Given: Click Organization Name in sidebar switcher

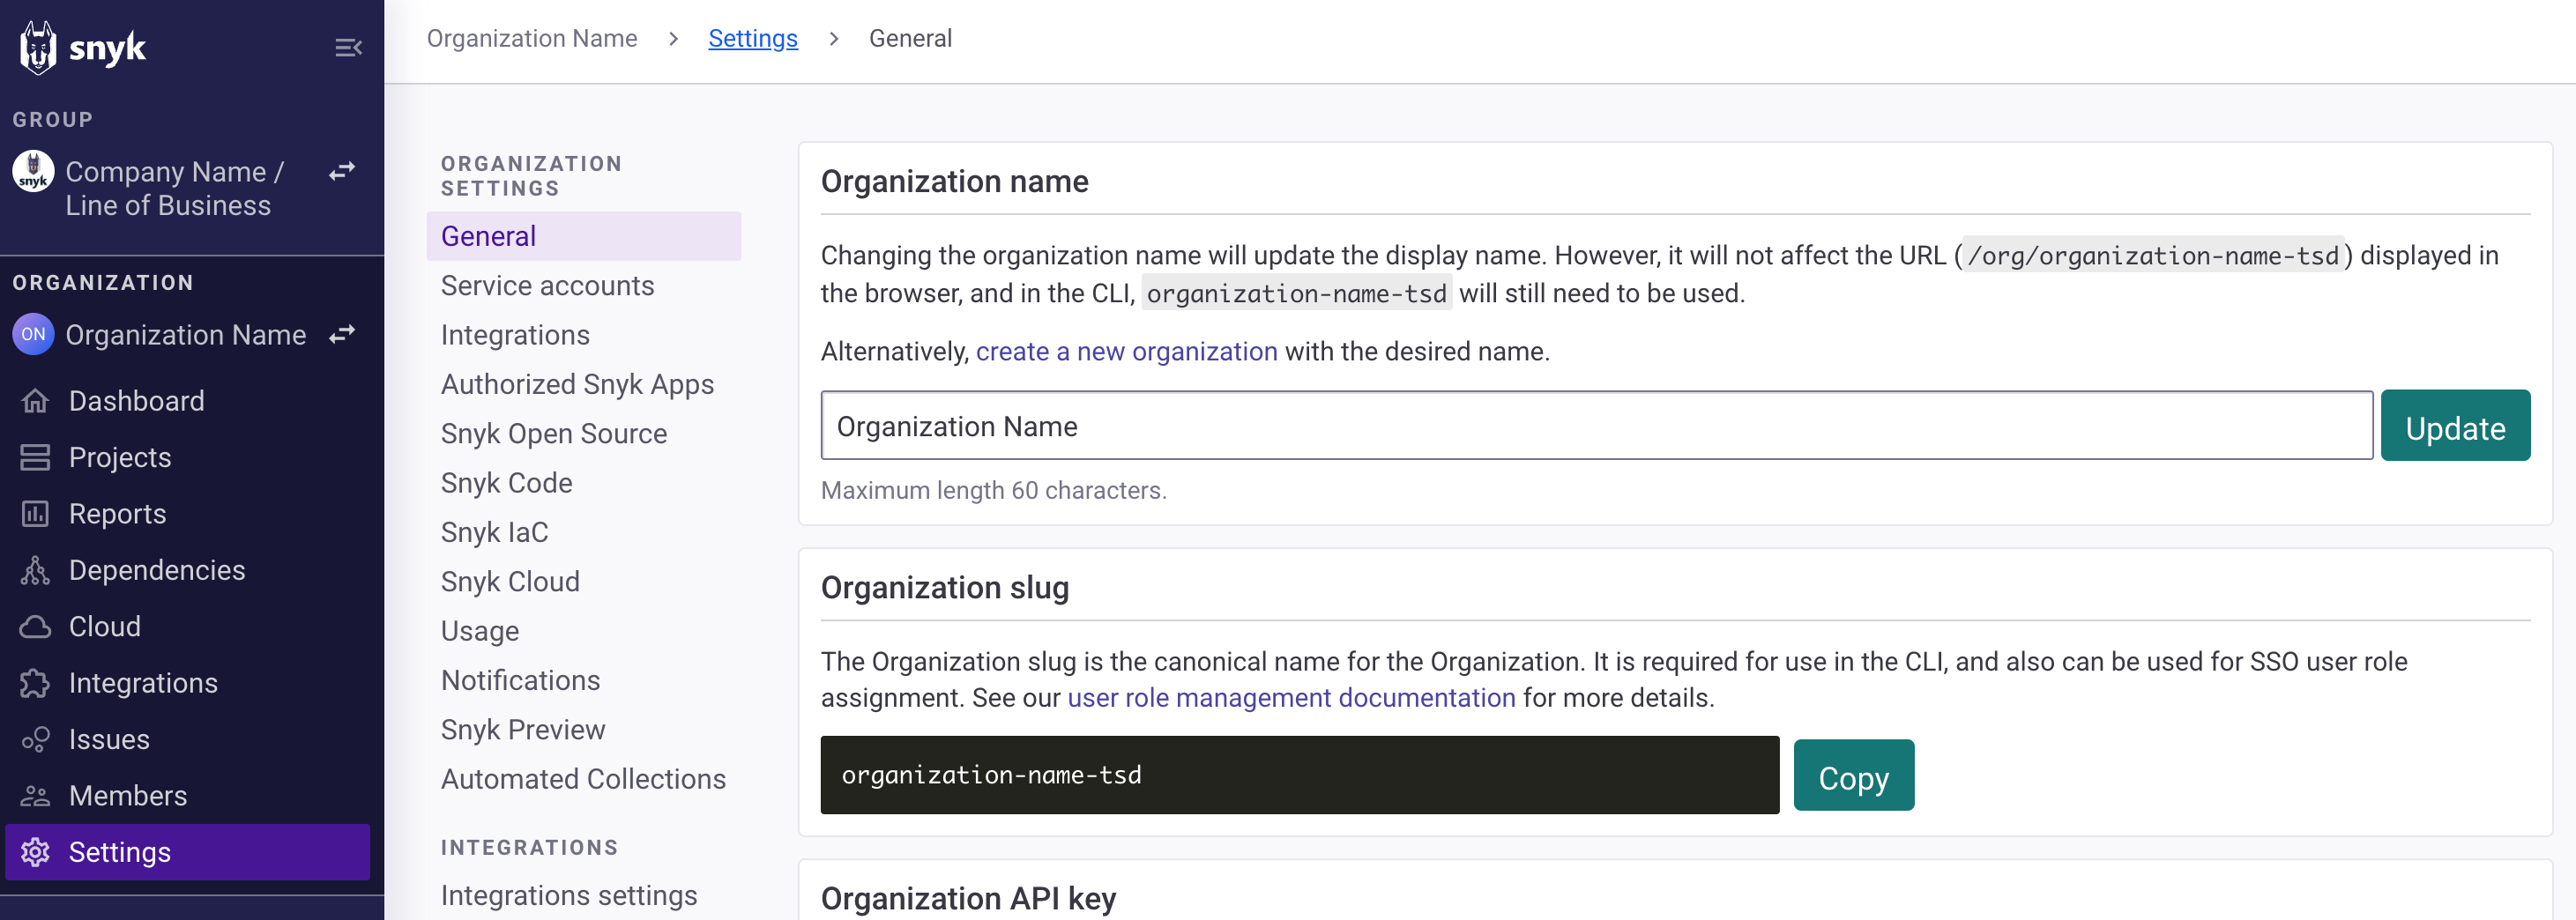Looking at the screenshot, I should coord(186,335).
